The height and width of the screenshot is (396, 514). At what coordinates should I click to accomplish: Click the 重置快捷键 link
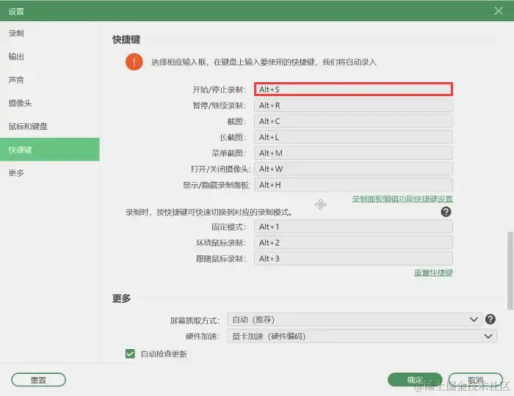(433, 273)
